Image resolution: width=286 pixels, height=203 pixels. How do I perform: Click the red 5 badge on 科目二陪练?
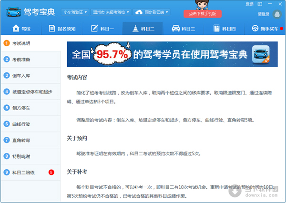(51, 173)
